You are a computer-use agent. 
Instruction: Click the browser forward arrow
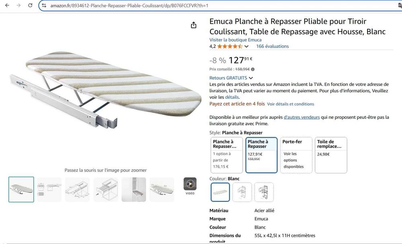click(x=18, y=6)
